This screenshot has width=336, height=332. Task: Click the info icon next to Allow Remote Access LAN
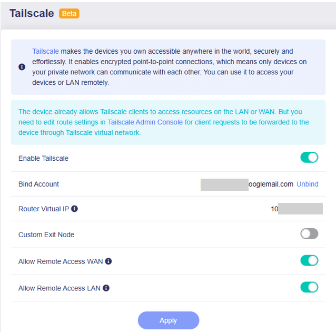click(x=106, y=288)
